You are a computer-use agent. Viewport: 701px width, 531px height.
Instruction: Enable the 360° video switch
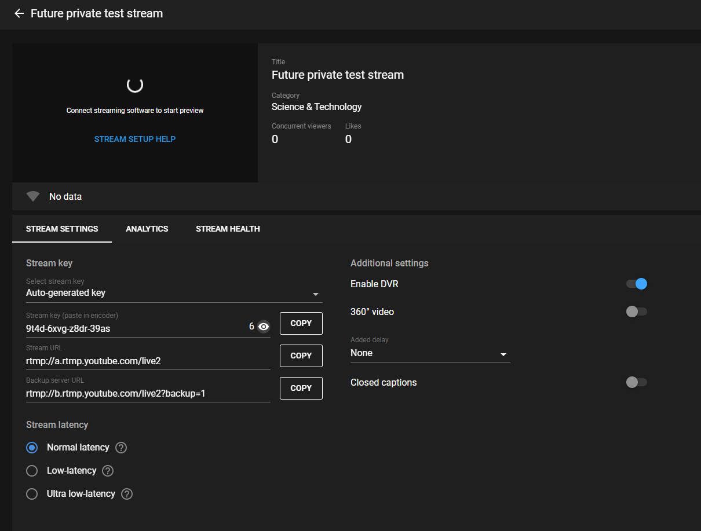coord(637,312)
